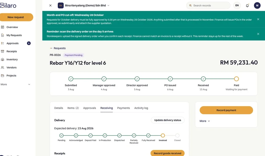The image size is (265, 156).
Task: Close the request using the X icon
Action: point(50,5)
